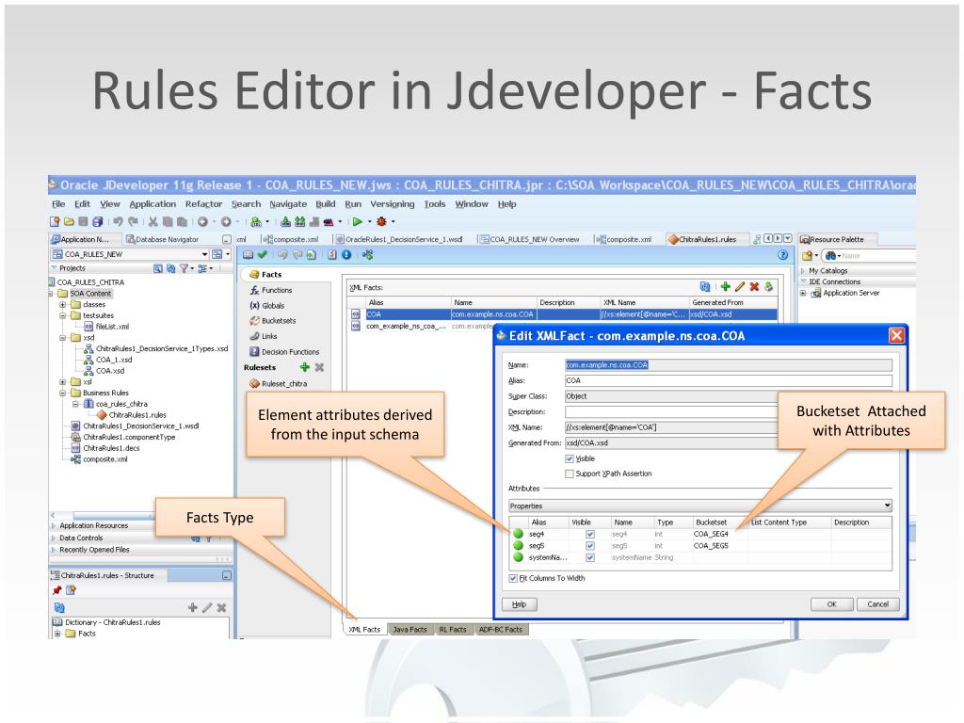Viewport: 964px width, 723px height.
Task: Expand the xsl folder
Action: (62, 382)
